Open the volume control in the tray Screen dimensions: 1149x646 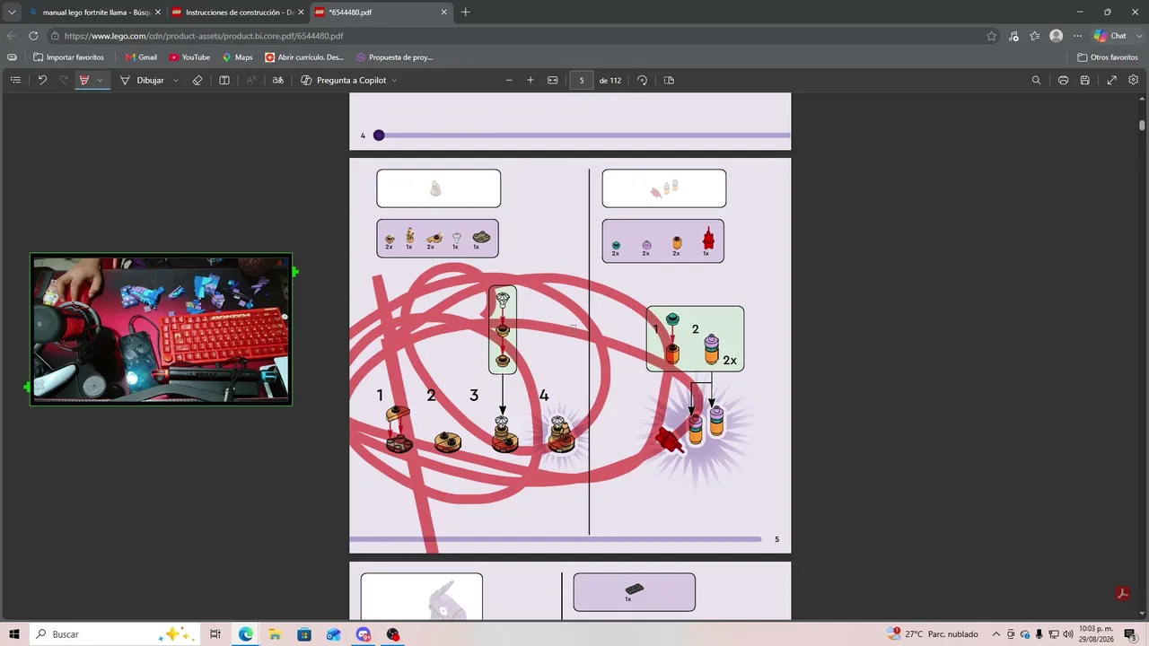click(1067, 634)
